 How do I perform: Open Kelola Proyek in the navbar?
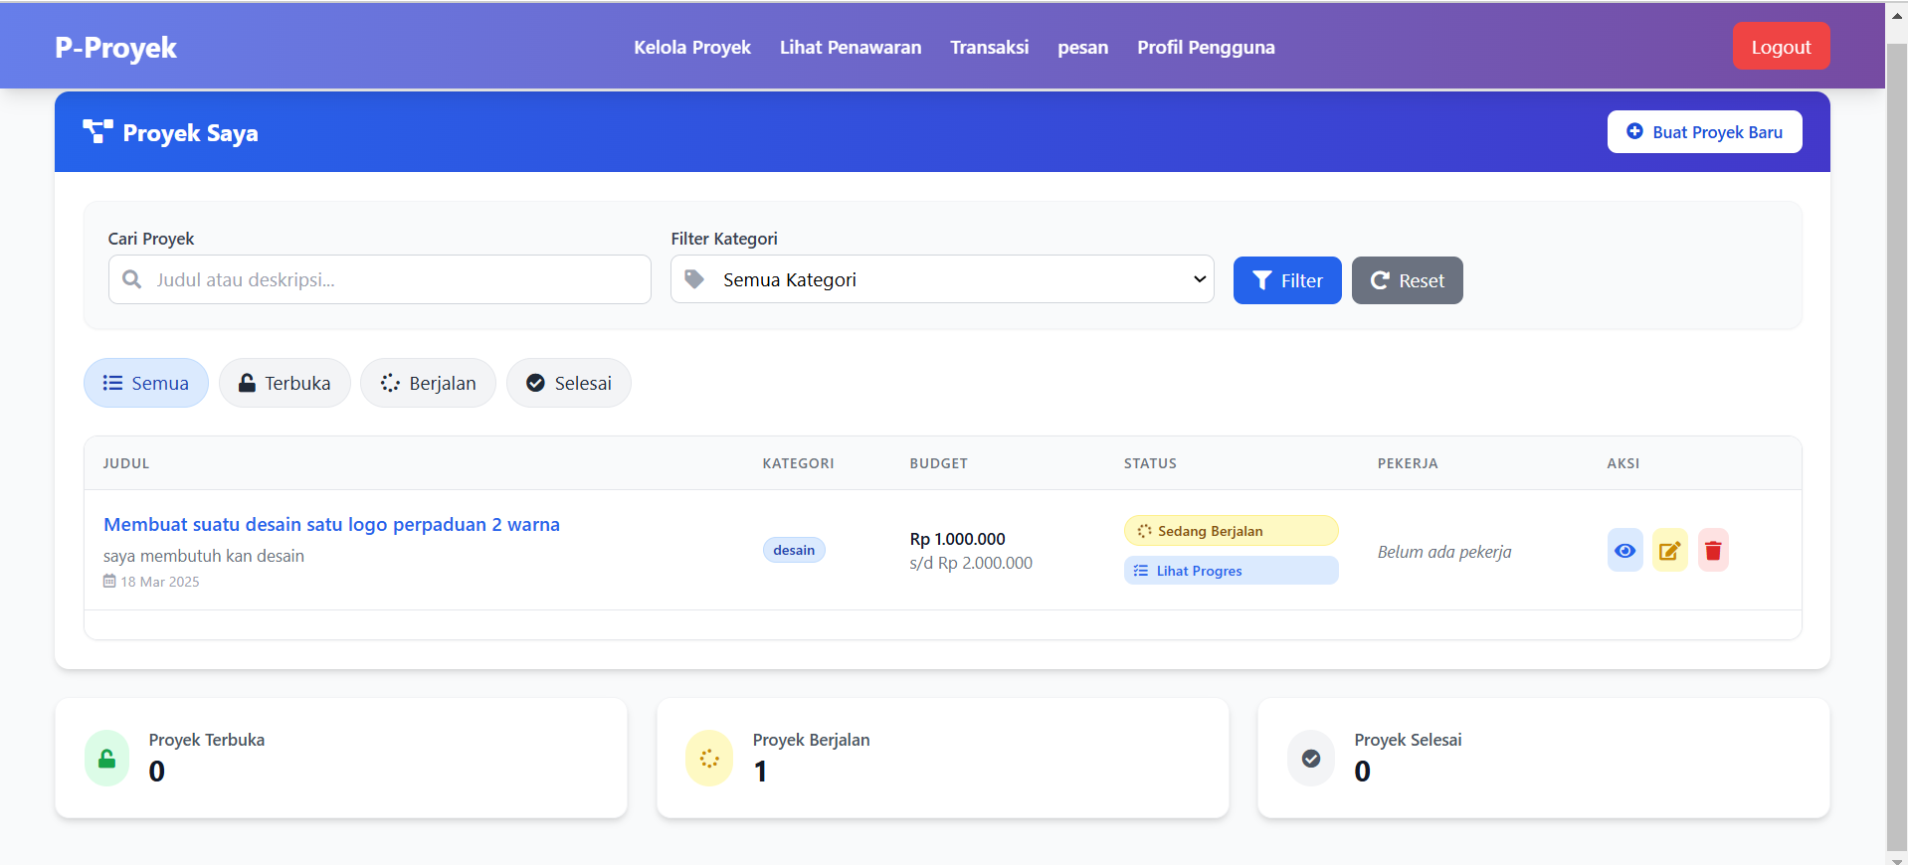click(692, 48)
